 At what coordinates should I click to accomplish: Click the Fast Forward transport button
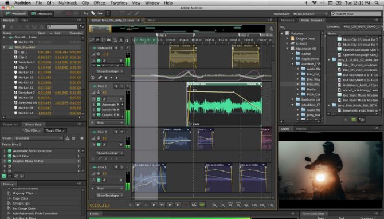[x=170, y=205]
